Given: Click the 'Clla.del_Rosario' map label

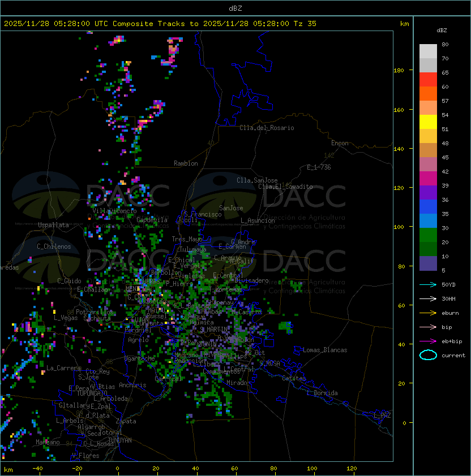Looking at the screenshot, I should (x=267, y=128).
